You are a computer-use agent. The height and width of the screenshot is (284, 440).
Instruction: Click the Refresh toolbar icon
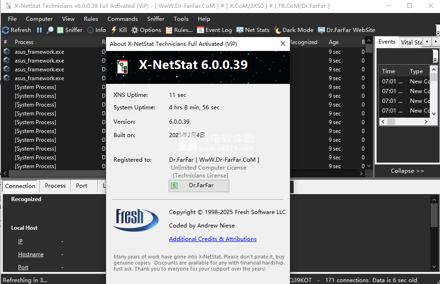[6, 30]
